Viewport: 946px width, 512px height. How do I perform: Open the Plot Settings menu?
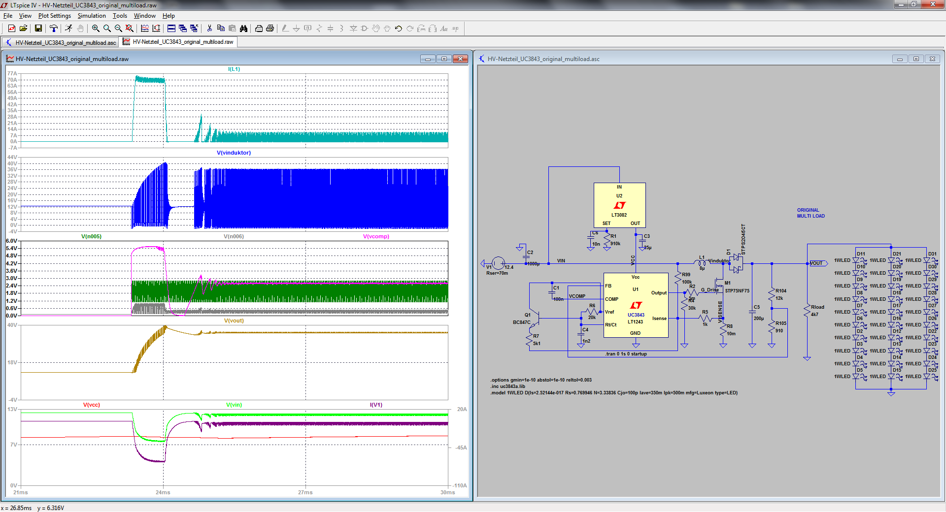point(55,16)
